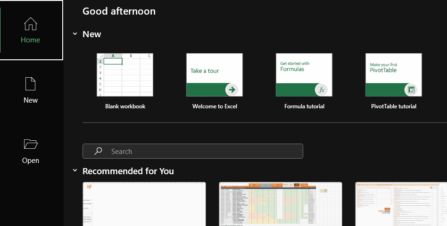Screen dimensions: 447x226
Task: Open third recommended workbook on the right
Action: pos(401,204)
